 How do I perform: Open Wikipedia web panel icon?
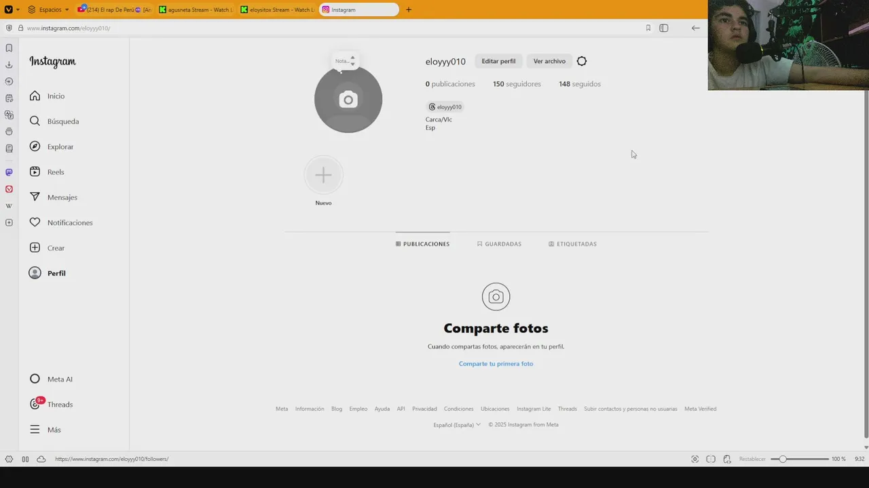pyautogui.click(x=9, y=206)
